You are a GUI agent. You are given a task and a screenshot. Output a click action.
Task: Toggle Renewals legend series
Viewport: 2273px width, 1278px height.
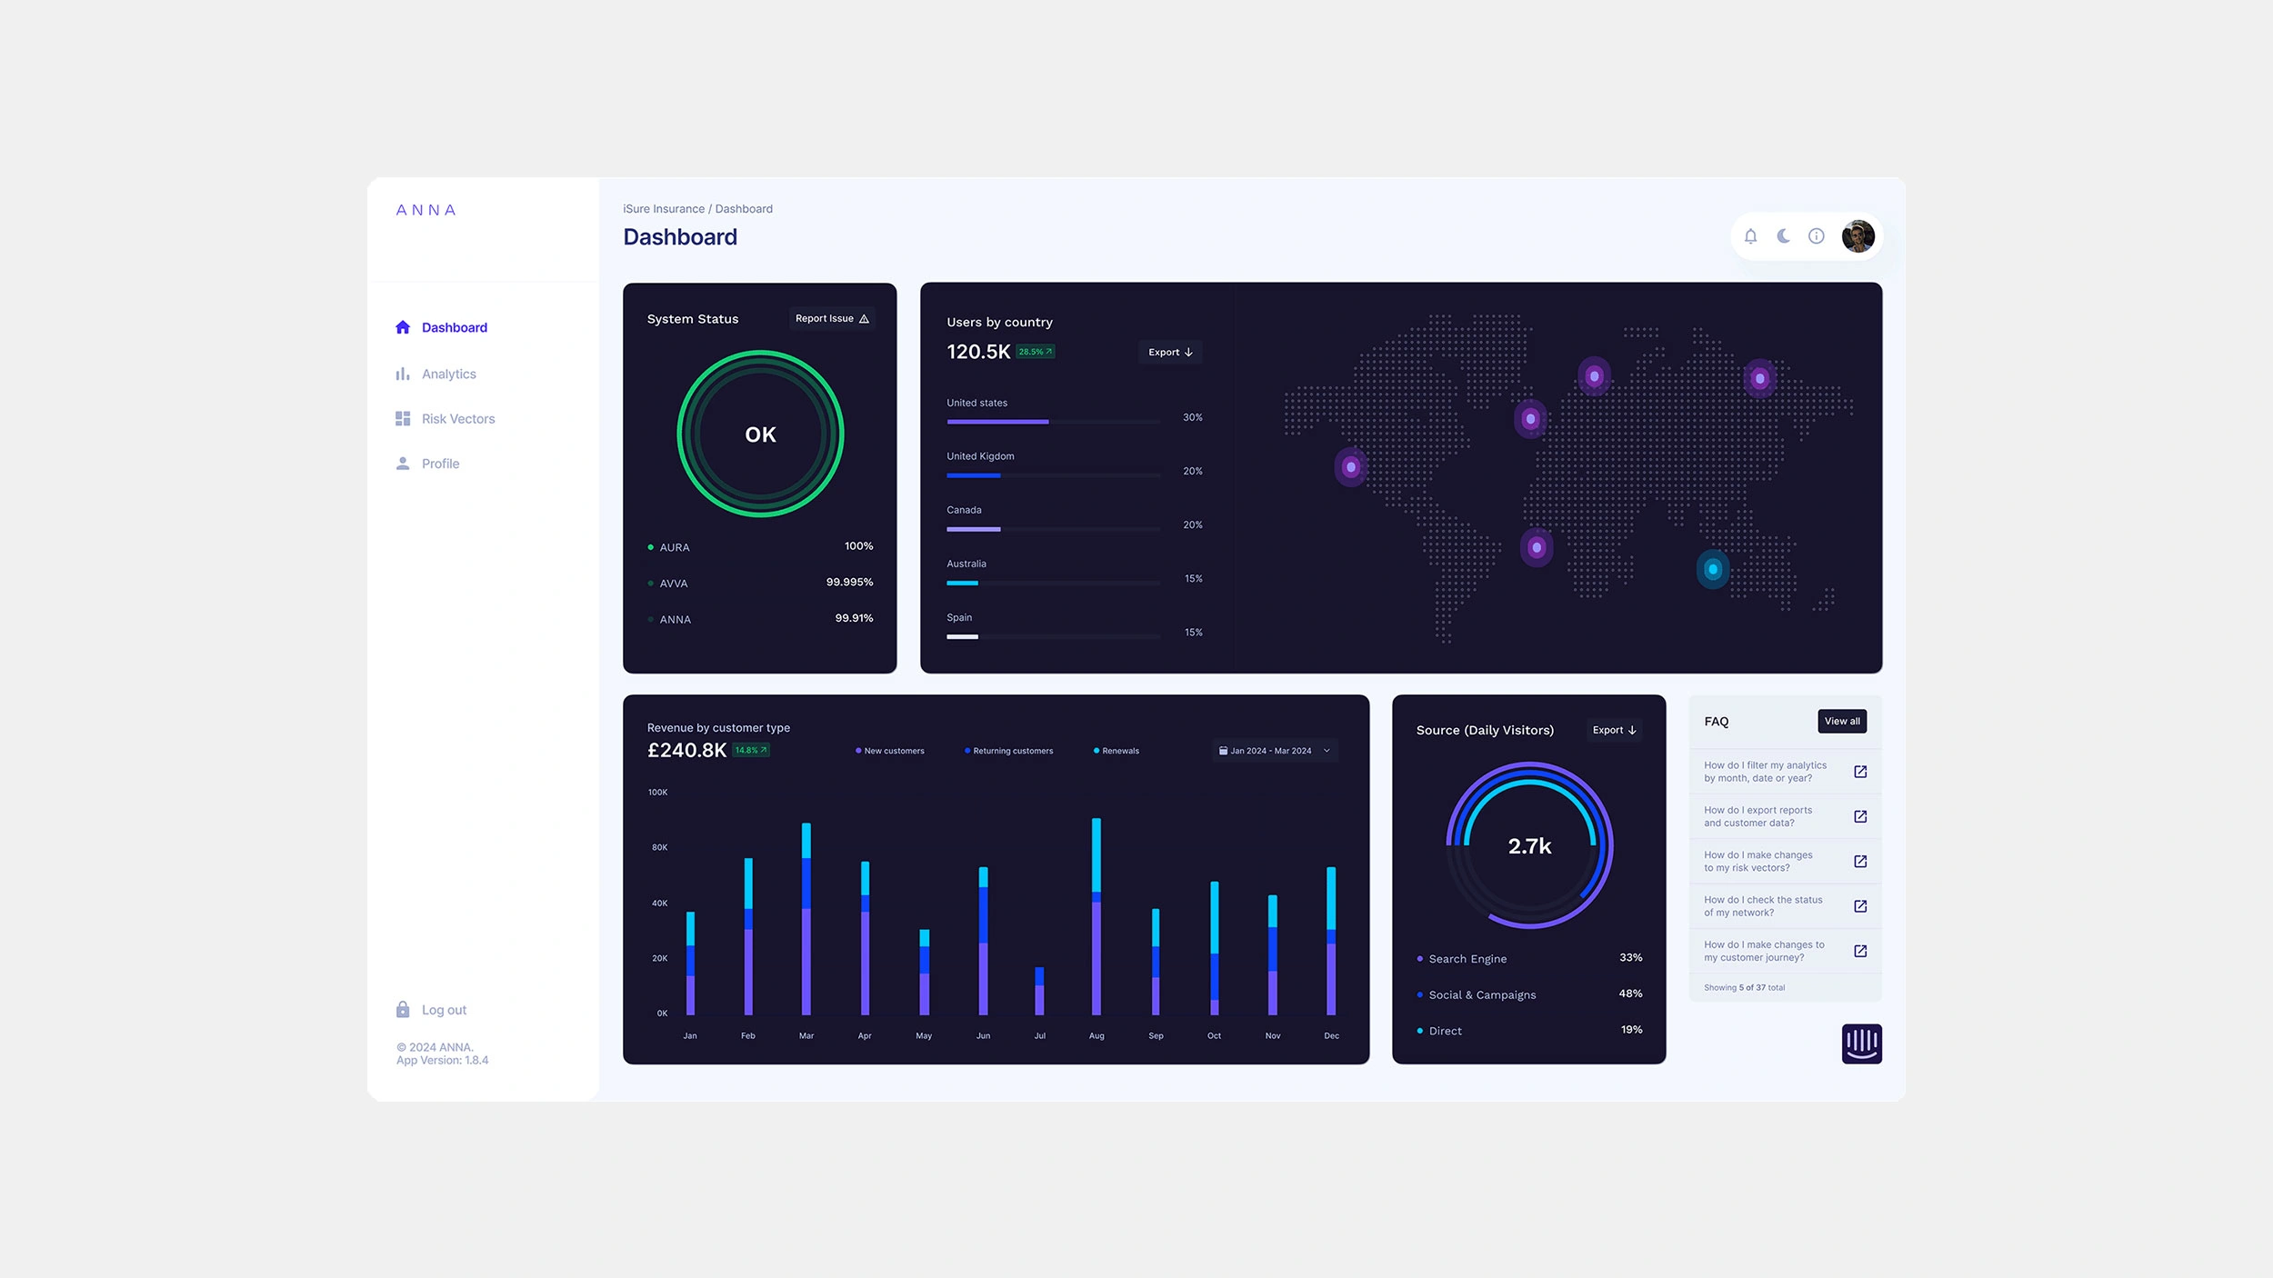[x=1116, y=751]
